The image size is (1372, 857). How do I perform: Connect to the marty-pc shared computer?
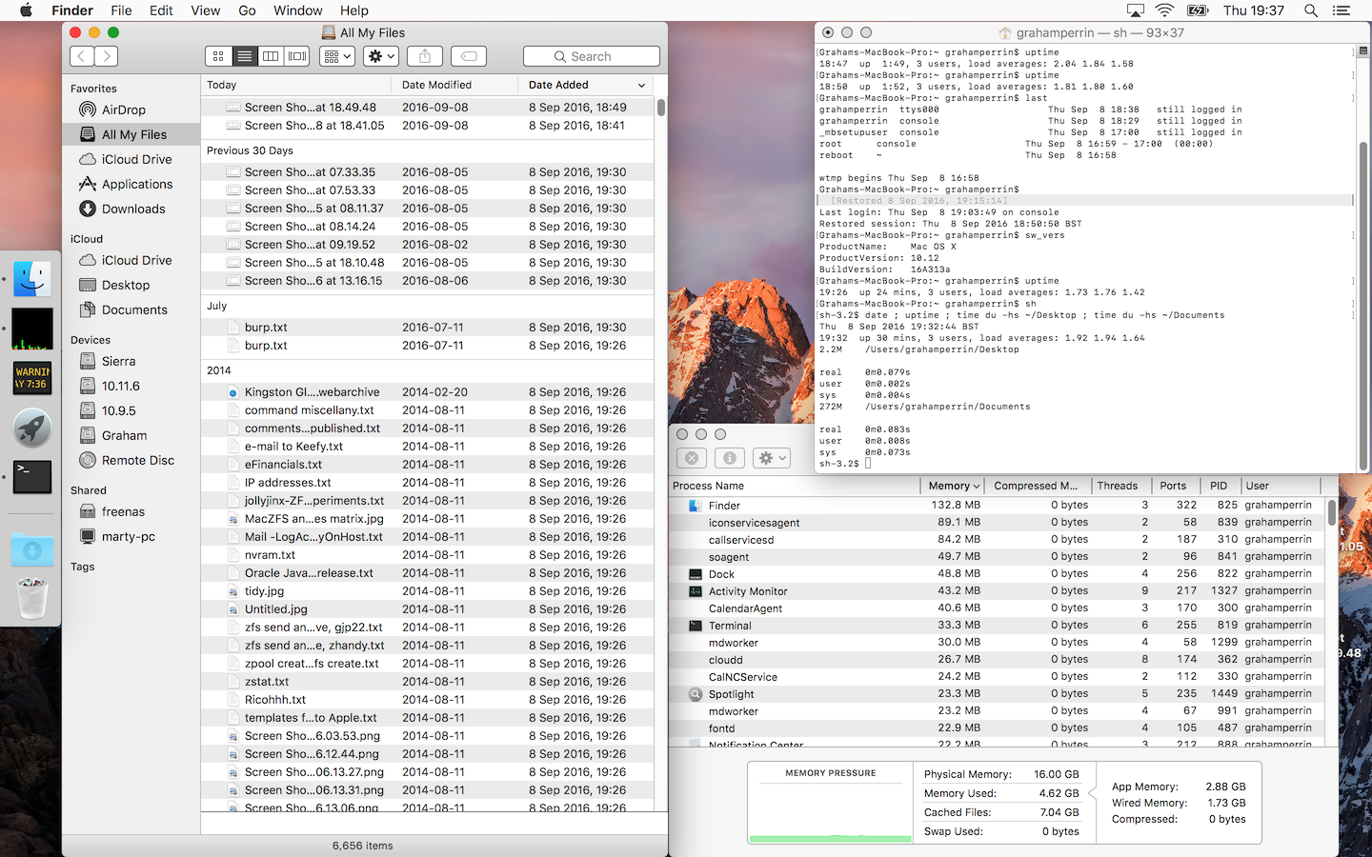(131, 536)
